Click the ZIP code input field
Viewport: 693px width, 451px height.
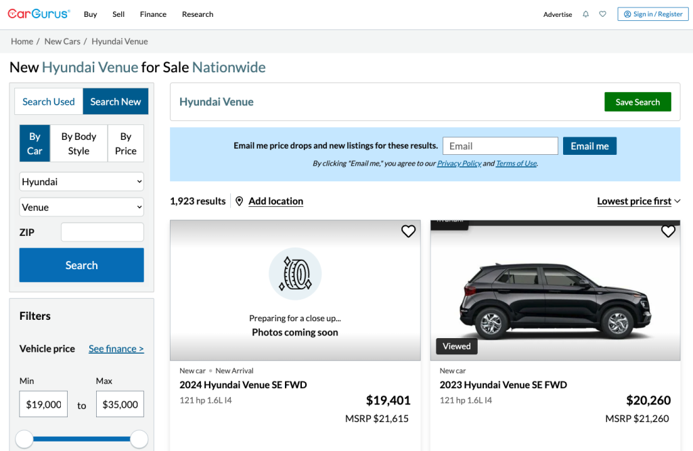click(x=102, y=232)
